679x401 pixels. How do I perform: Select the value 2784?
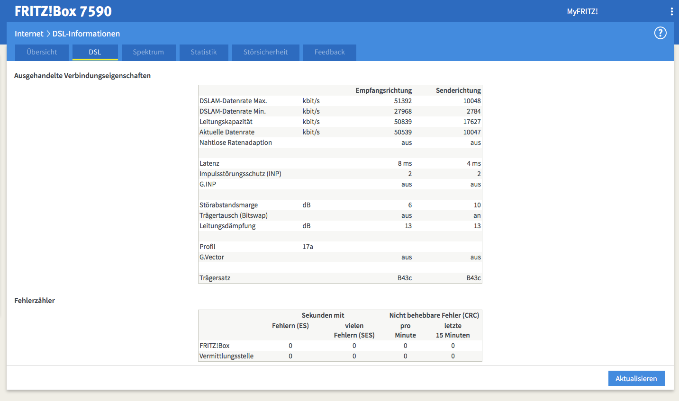pos(473,111)
